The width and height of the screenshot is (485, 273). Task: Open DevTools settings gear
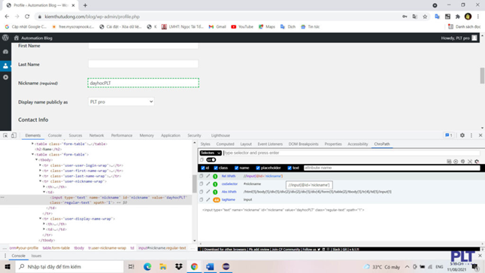(462, 135)
